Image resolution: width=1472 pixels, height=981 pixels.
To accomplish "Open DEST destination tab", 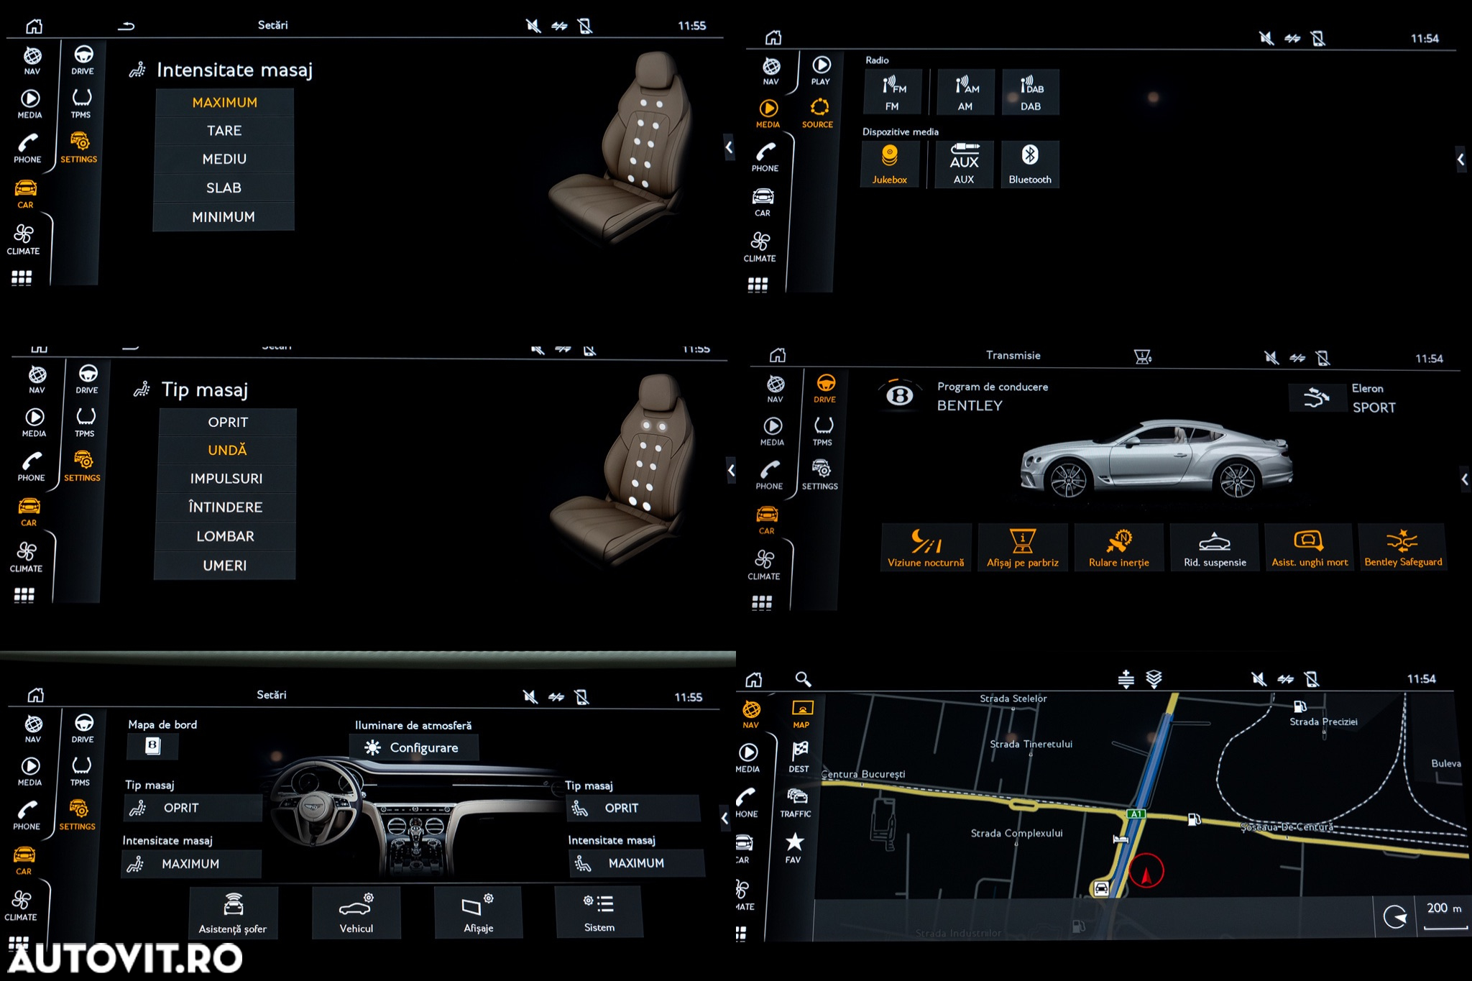I will [799, 757].
